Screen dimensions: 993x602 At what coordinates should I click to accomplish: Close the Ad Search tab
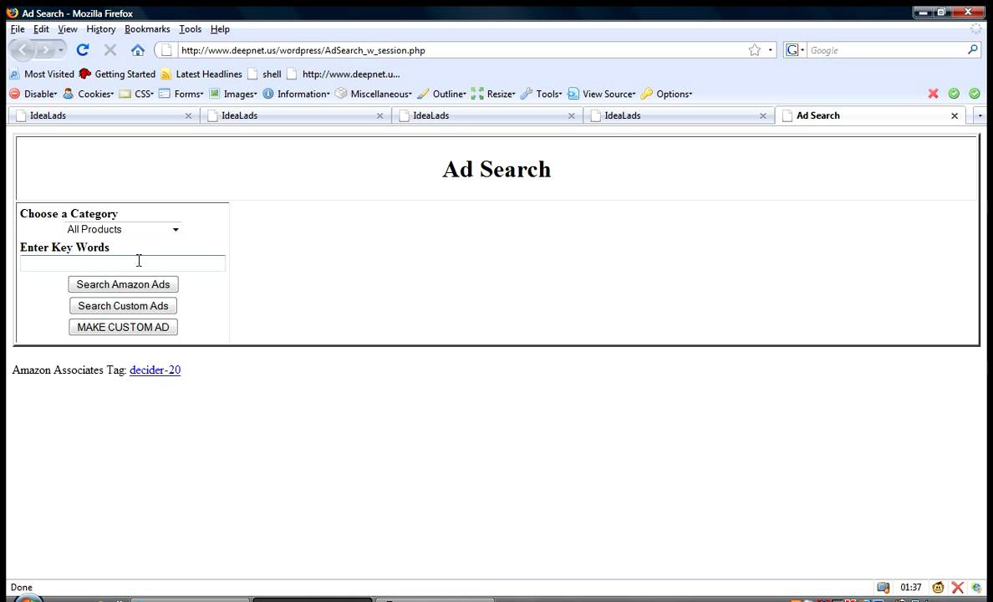tap(955, 116)
